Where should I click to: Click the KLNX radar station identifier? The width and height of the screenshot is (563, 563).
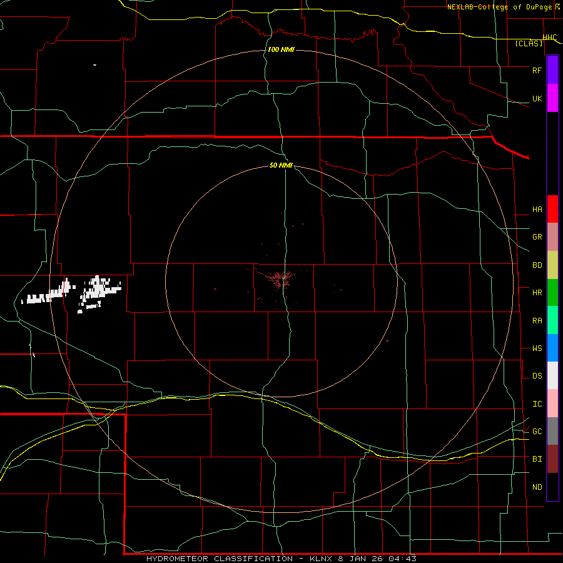322,559
